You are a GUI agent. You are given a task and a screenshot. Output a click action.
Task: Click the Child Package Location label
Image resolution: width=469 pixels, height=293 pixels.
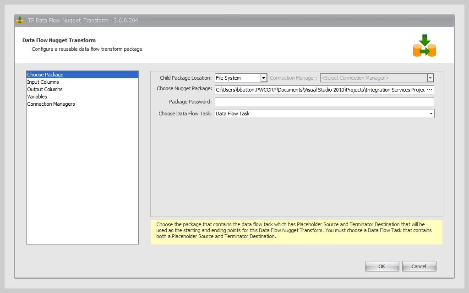pyautogui.click(x=185, y=78)
